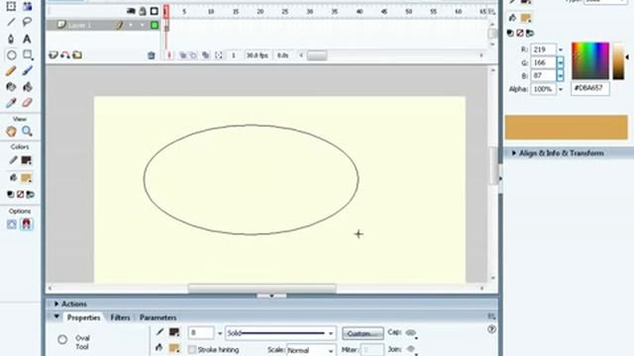Open Join style dropdown

click(411, 349)
